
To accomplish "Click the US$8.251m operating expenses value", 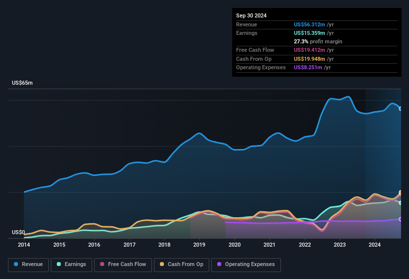I will point(308,68).
